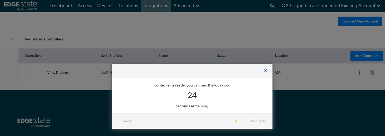Click the Controllers column header
The width and height of the screenshot is (385, 136).
[33, 56]
